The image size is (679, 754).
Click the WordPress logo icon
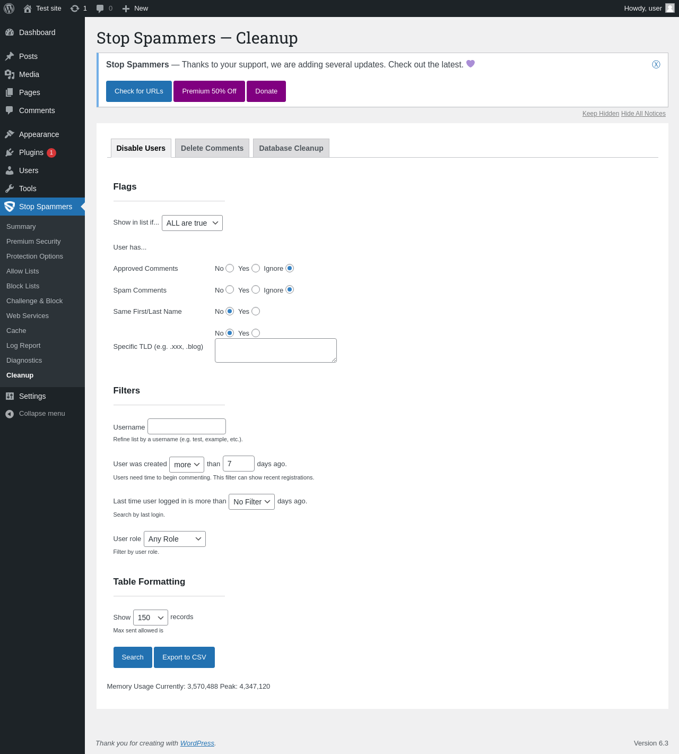pyautogui.click(x=9, y=8)
